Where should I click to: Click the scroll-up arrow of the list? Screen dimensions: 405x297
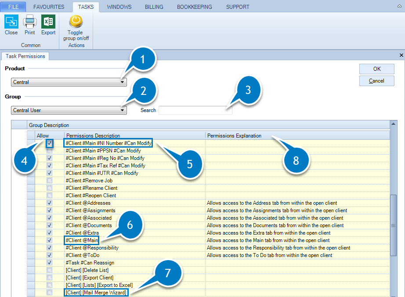pyautogui.click(x=393, y=124)
